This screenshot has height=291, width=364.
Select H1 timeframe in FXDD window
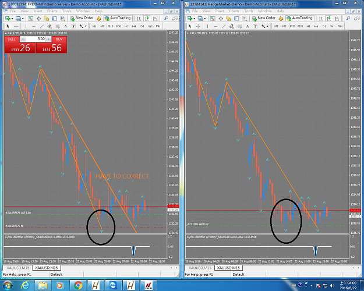point(126,26)
